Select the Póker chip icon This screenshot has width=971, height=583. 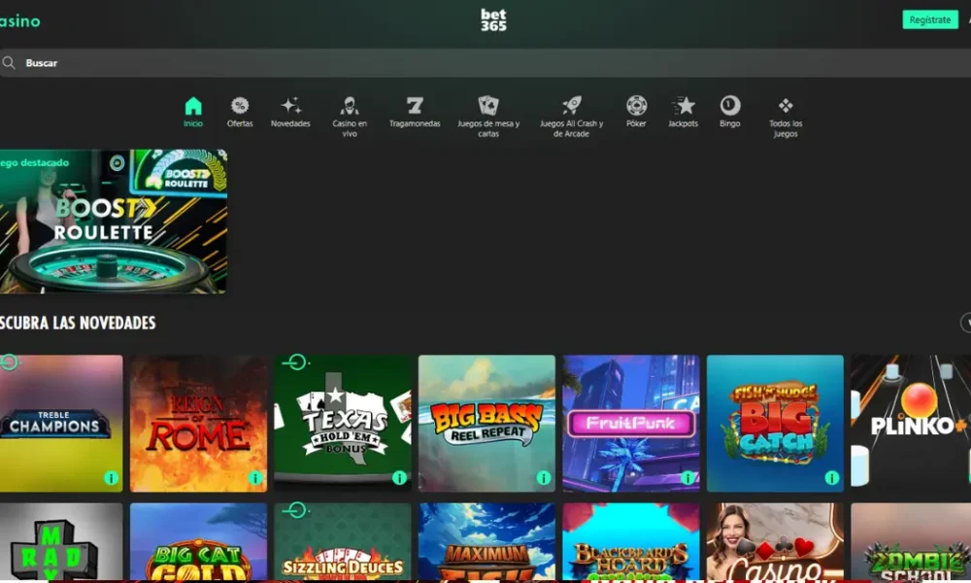(636, 106)
